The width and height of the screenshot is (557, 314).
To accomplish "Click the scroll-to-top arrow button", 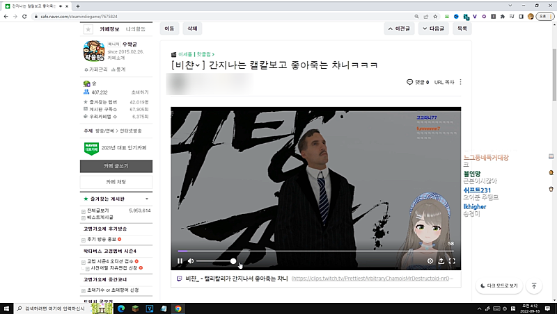I will point(534,286).
